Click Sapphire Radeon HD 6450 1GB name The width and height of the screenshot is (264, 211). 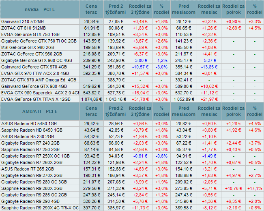pos(32,130)
